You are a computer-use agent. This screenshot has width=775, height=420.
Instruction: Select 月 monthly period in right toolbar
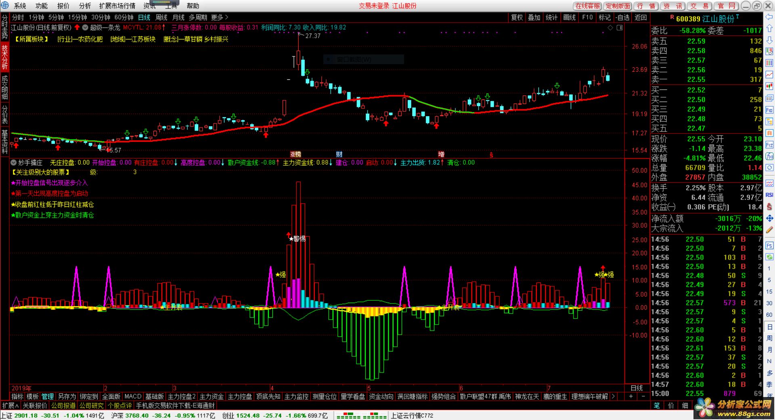coord(769,350)
